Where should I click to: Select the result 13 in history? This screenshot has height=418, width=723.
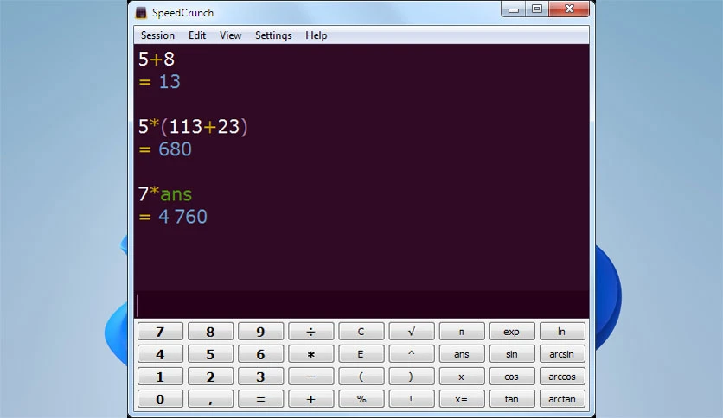pyautogui.click(x=170, y=82)
